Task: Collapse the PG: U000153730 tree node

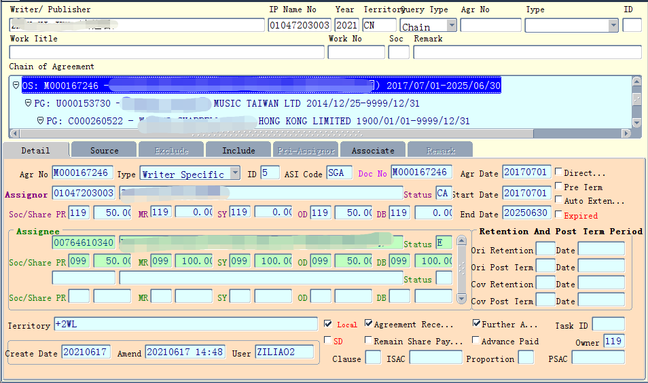Action: pos(28,103)
